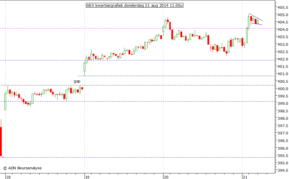Viewport: 289px width, 179px height.
Task: Click the price label '397.5'
Action: click(x=283, y=126)
